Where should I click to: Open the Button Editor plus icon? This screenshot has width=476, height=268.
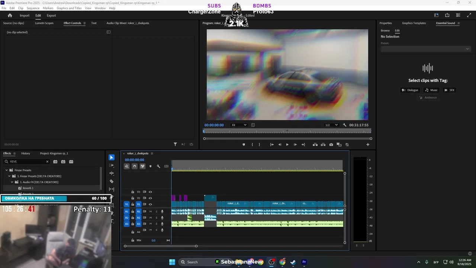368,144
